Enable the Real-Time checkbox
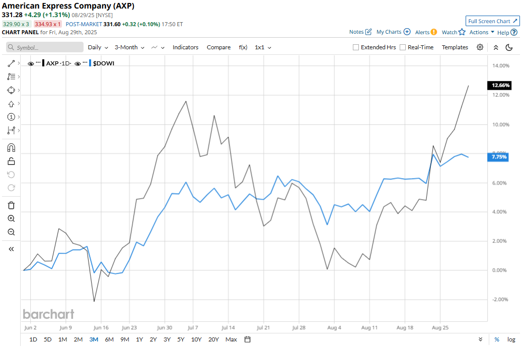523x348 pixels. pyautogui.click(x=403, y=47)
